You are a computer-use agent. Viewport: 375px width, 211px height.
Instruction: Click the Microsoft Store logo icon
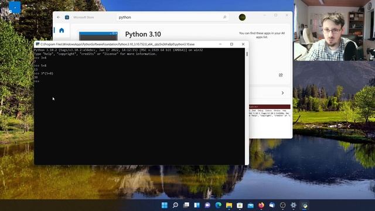(x=67, y=17)
